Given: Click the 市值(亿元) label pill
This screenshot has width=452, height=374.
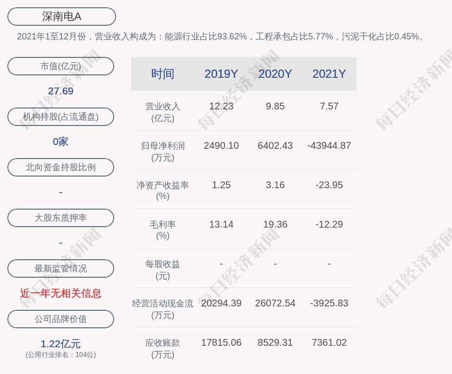Looking at the screenshot, I should click(61, 66).
